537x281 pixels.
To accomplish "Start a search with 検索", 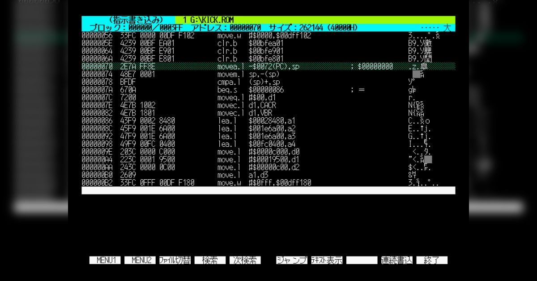I will (209, 260).
